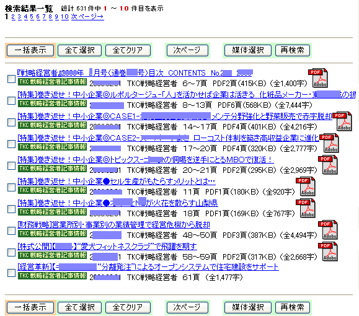Open PDF icon for 財務戦略 article
The width and height of the screenshot is (359, 316).
click(x=328, y=230)
